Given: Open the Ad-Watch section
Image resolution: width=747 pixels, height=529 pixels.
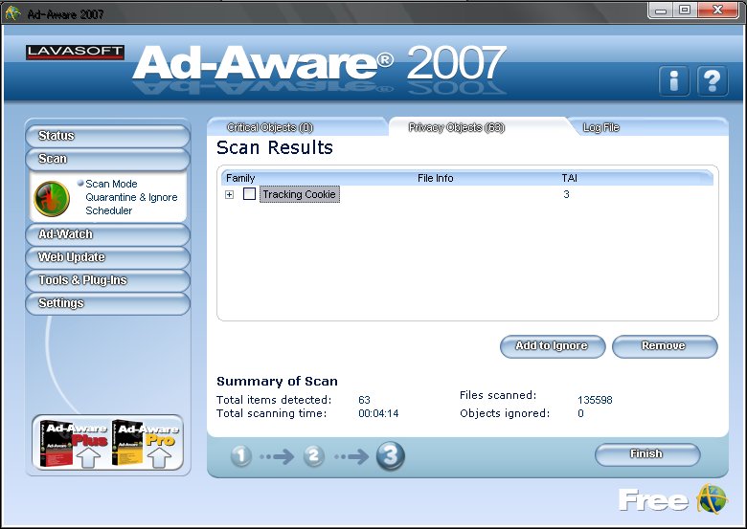Looking at the screenshot, I should (107, 234).
